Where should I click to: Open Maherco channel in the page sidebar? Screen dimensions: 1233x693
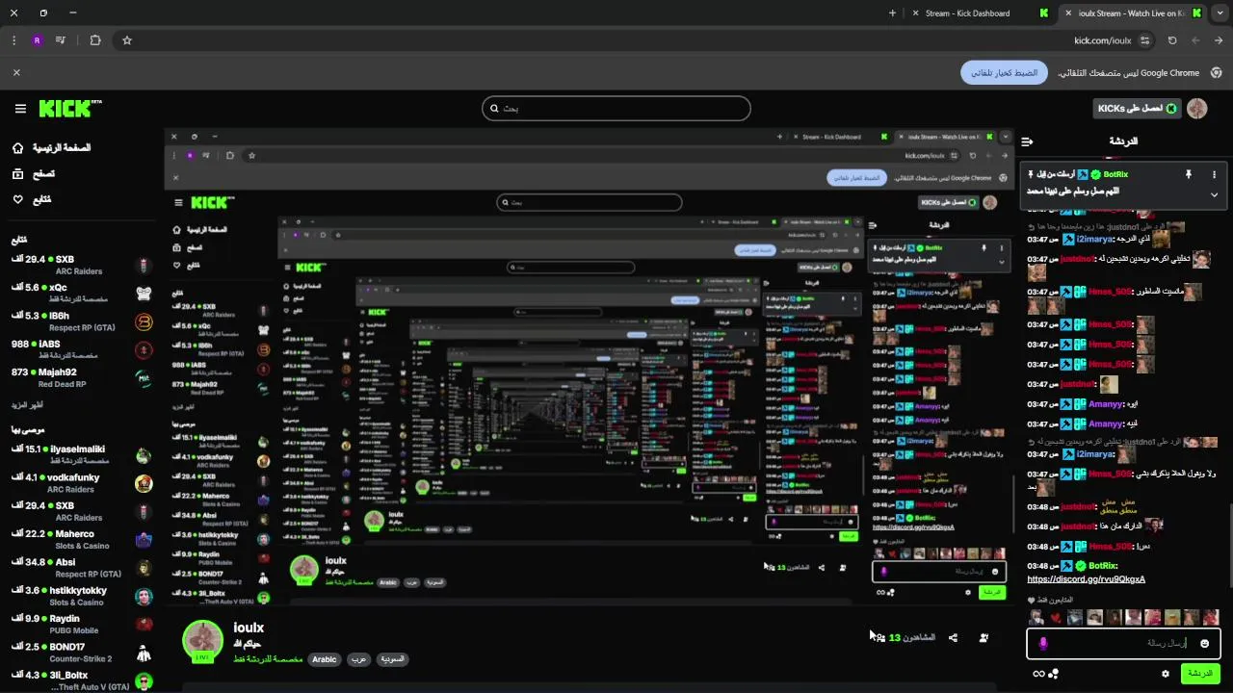[82, 539]
